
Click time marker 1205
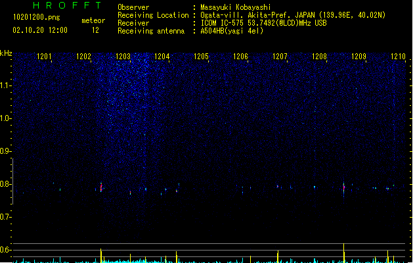(201, 57)
